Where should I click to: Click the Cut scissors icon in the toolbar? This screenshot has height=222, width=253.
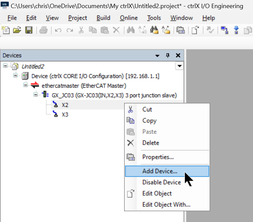(x=81, y=30)
